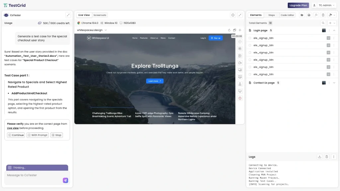The width and height of the screenshot is (340, 191).
Task: Click the download icon in the Logs panel
Action: pyautogui.click(x=319, y=157)
